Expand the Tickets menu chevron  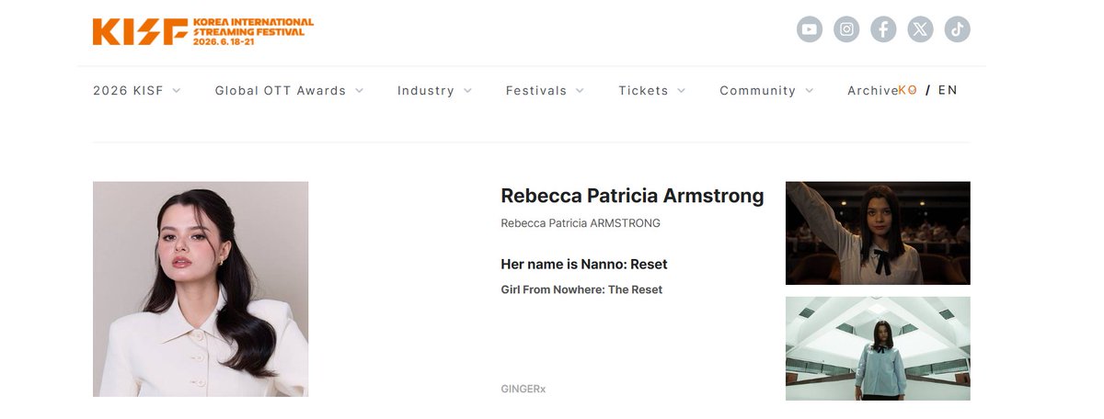pyautogui.click(x=681, y=90)
